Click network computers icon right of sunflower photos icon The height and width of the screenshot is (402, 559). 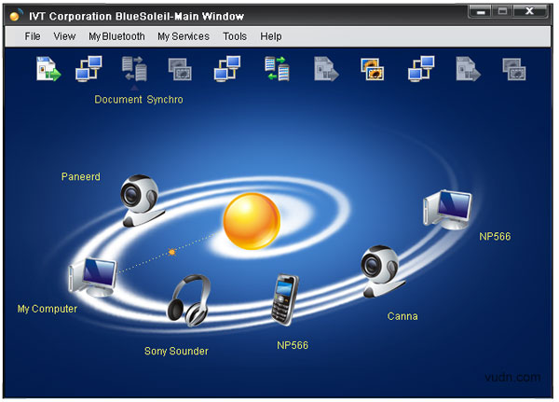[421, 68]
